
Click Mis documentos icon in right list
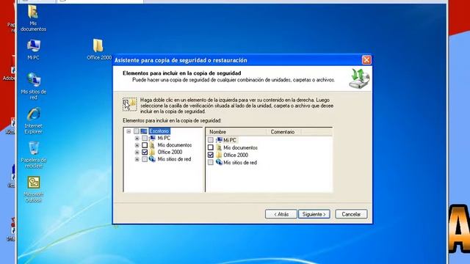219,147
